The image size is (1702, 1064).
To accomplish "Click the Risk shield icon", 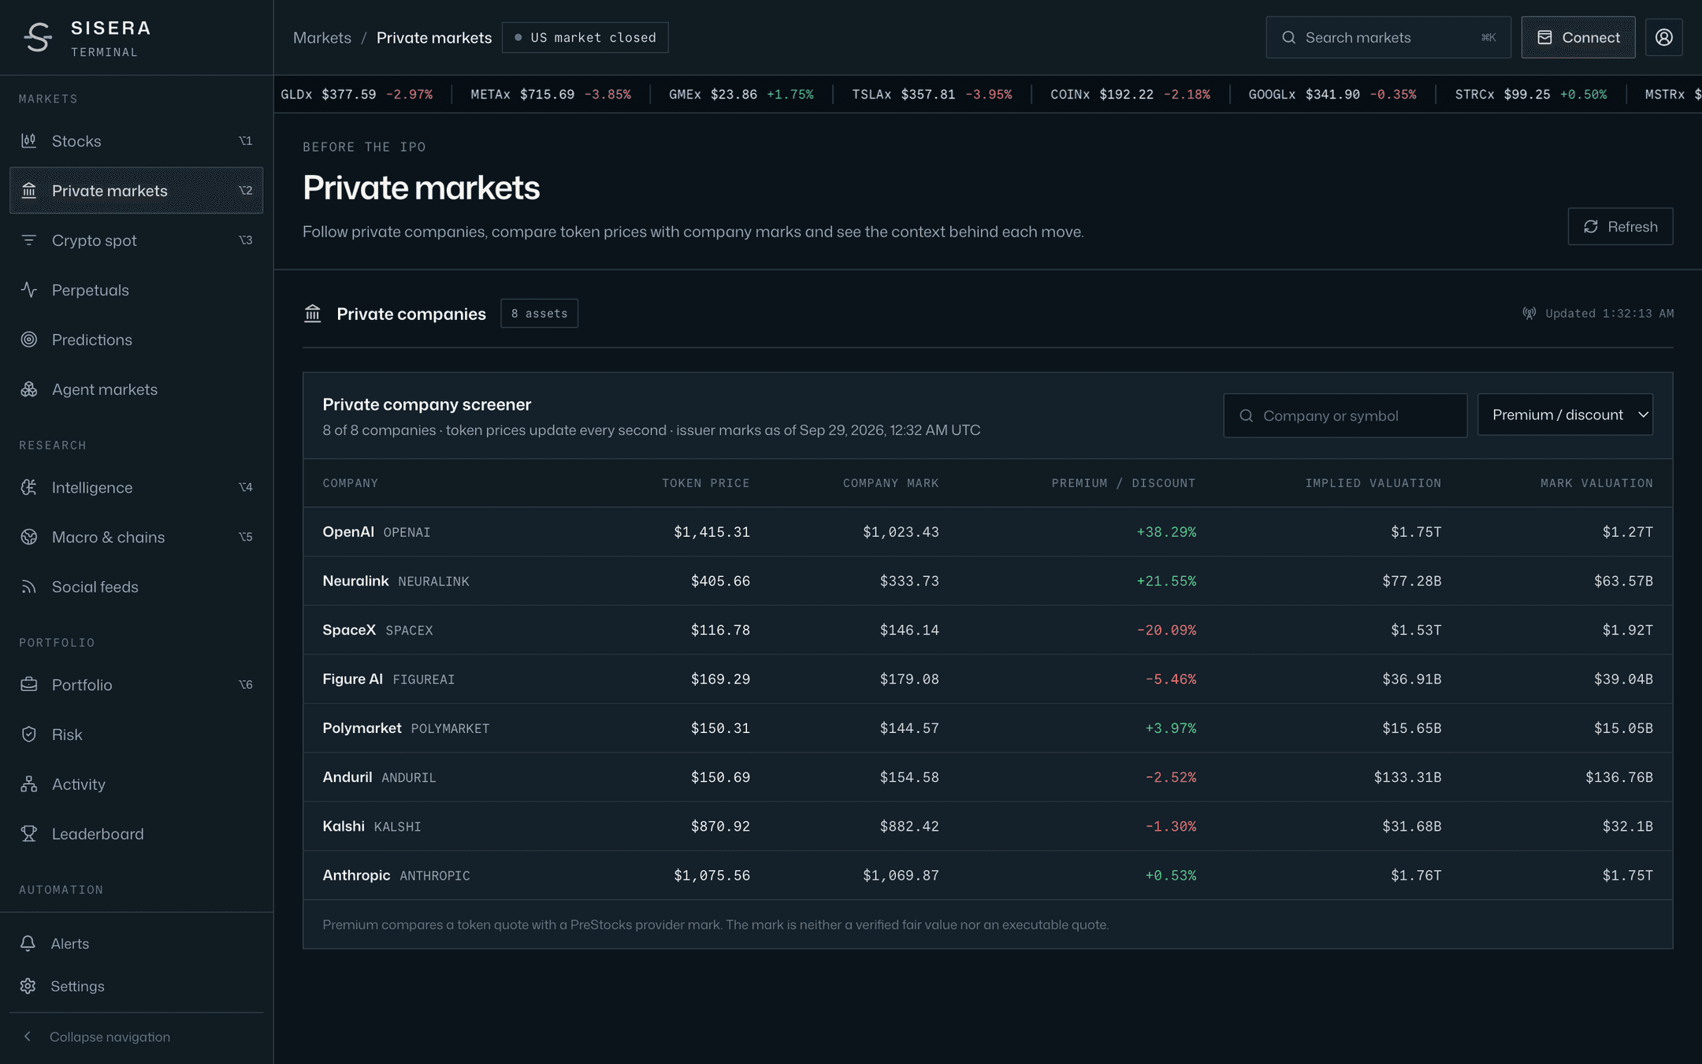I will pyautogui.click(x=29, y=735).
